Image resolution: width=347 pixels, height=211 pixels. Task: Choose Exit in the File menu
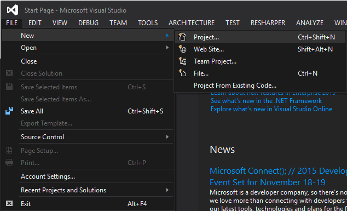[88, 203]
